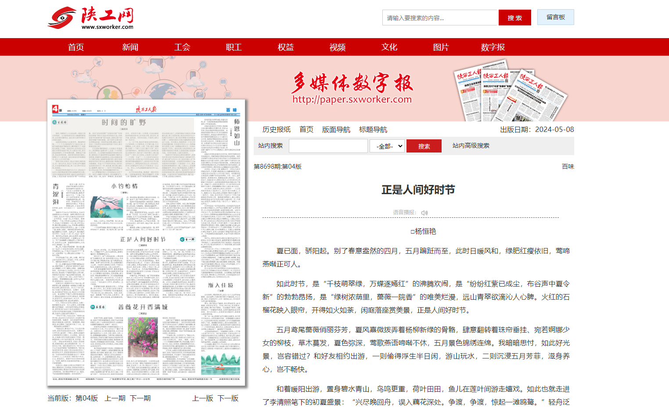This screenshot has height=408, width=669.
Task: Select 蔷薇花开香满城 article on newspaper page
Action: pyautogui.click(x=143, y=307)
